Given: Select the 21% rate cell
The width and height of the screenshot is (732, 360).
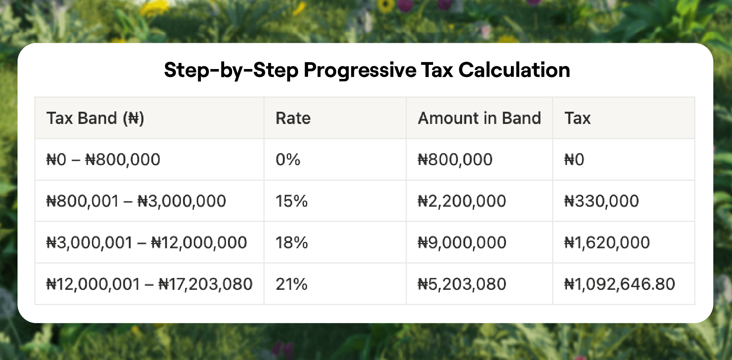Looking at the screenshot, I should click(x=292, y=284).
